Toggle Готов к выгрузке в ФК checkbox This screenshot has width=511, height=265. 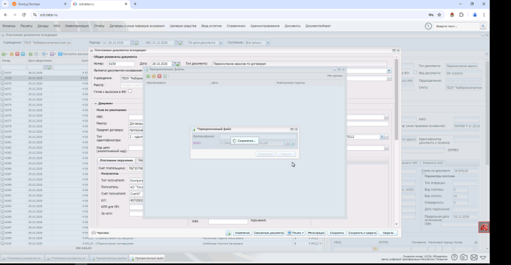(130, 92)
